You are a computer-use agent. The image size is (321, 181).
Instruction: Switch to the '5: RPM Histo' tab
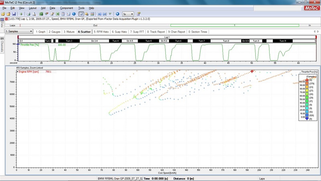click(x=101, y=32)
